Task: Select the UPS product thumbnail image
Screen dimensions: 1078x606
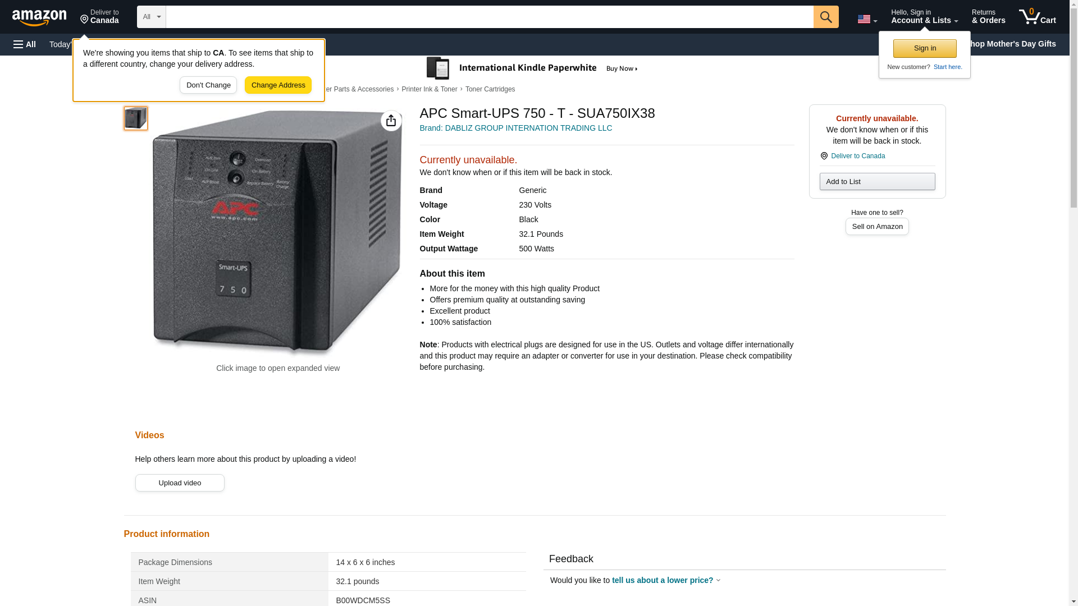Action: [136, 118]
